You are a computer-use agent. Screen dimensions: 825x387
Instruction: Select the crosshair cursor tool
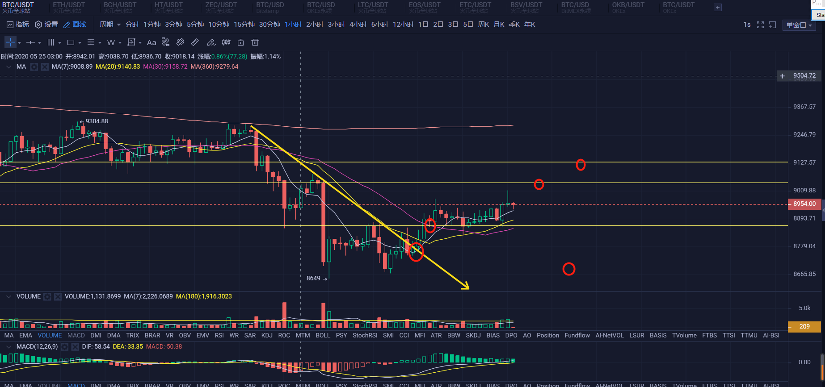pos(10,42)
